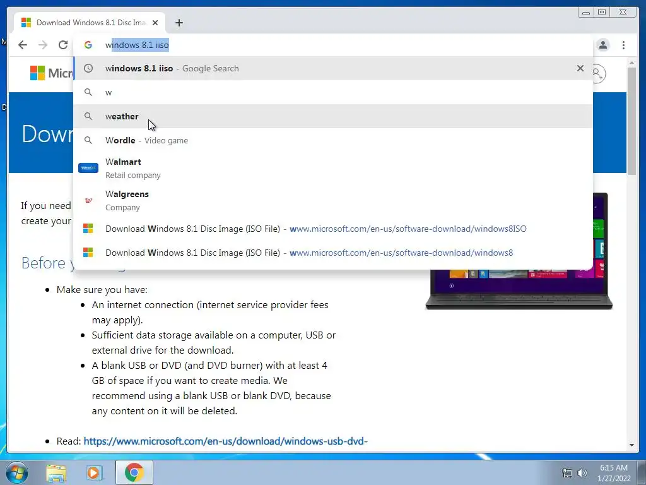Click the Walgreens logo thumbnail

(x=88, y=200)
